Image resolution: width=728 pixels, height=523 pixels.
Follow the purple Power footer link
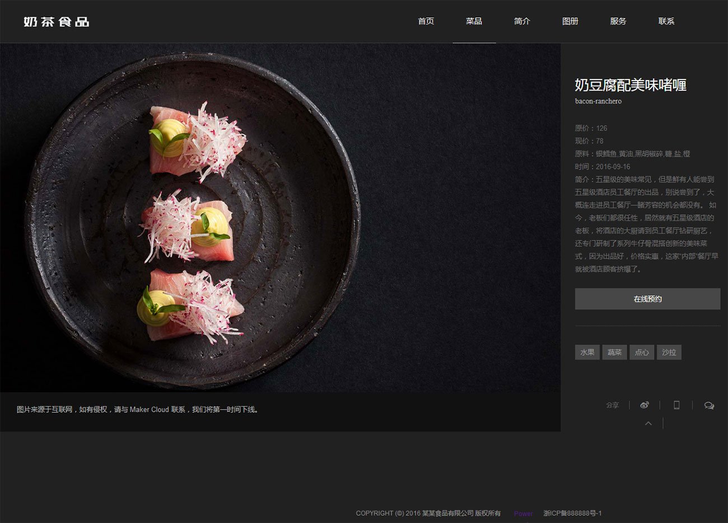[524, 513]
